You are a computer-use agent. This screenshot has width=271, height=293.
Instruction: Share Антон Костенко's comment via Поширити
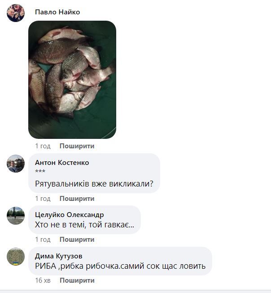pos(77,199)
